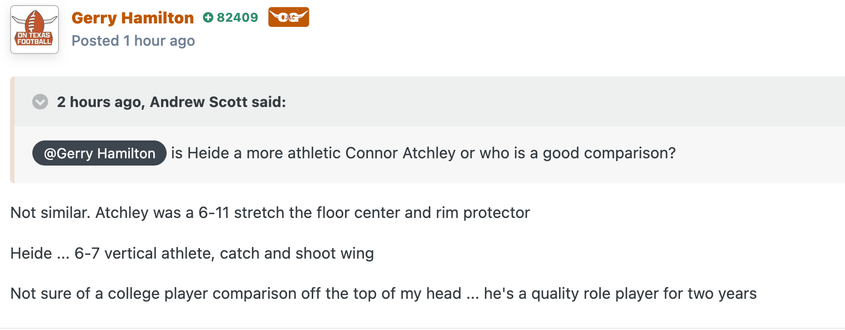Open Gerry Hamilton's On Texas Football avatar
The height and width of the screenshot is (330, 845).
[35, 30]
